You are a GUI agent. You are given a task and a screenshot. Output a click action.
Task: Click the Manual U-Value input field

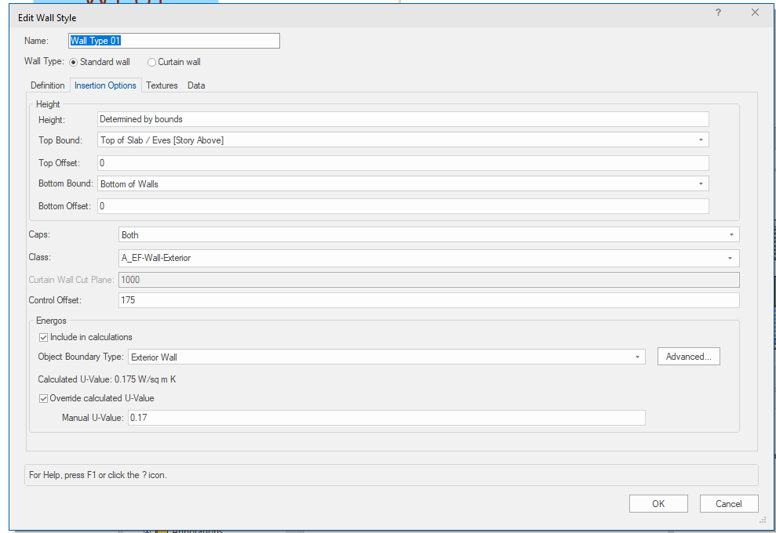click(386, 418)
